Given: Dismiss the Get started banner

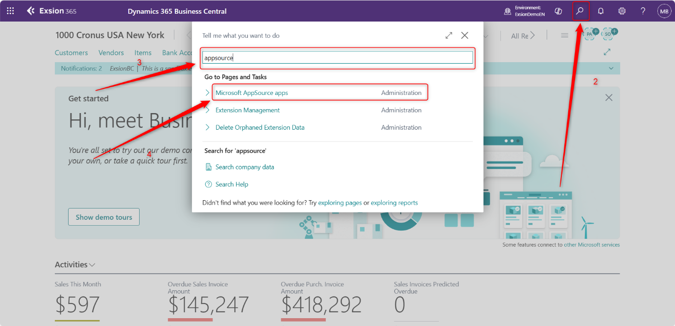Looking at the screenshot, I should coord(609,97).
